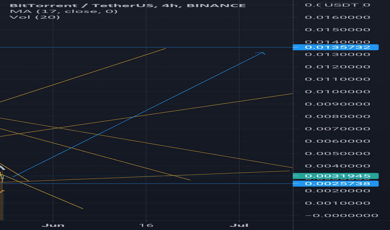This screenshot has width=390, height=230.
Task: Open the MA (17, close, 0) indicator legend
Action: pyautogui.click(x=64, y=11)
